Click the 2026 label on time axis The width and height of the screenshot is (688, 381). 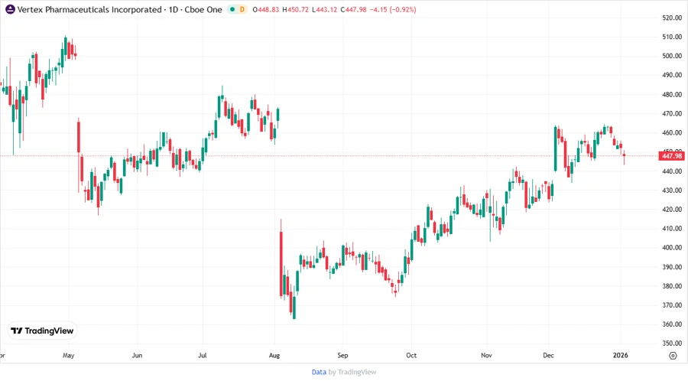pos(621,355)
